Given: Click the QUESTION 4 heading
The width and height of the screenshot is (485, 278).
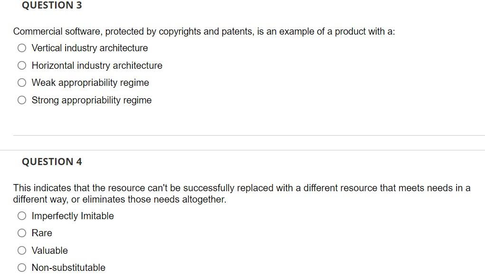Looking at the screenshot, I should point(52,161).
